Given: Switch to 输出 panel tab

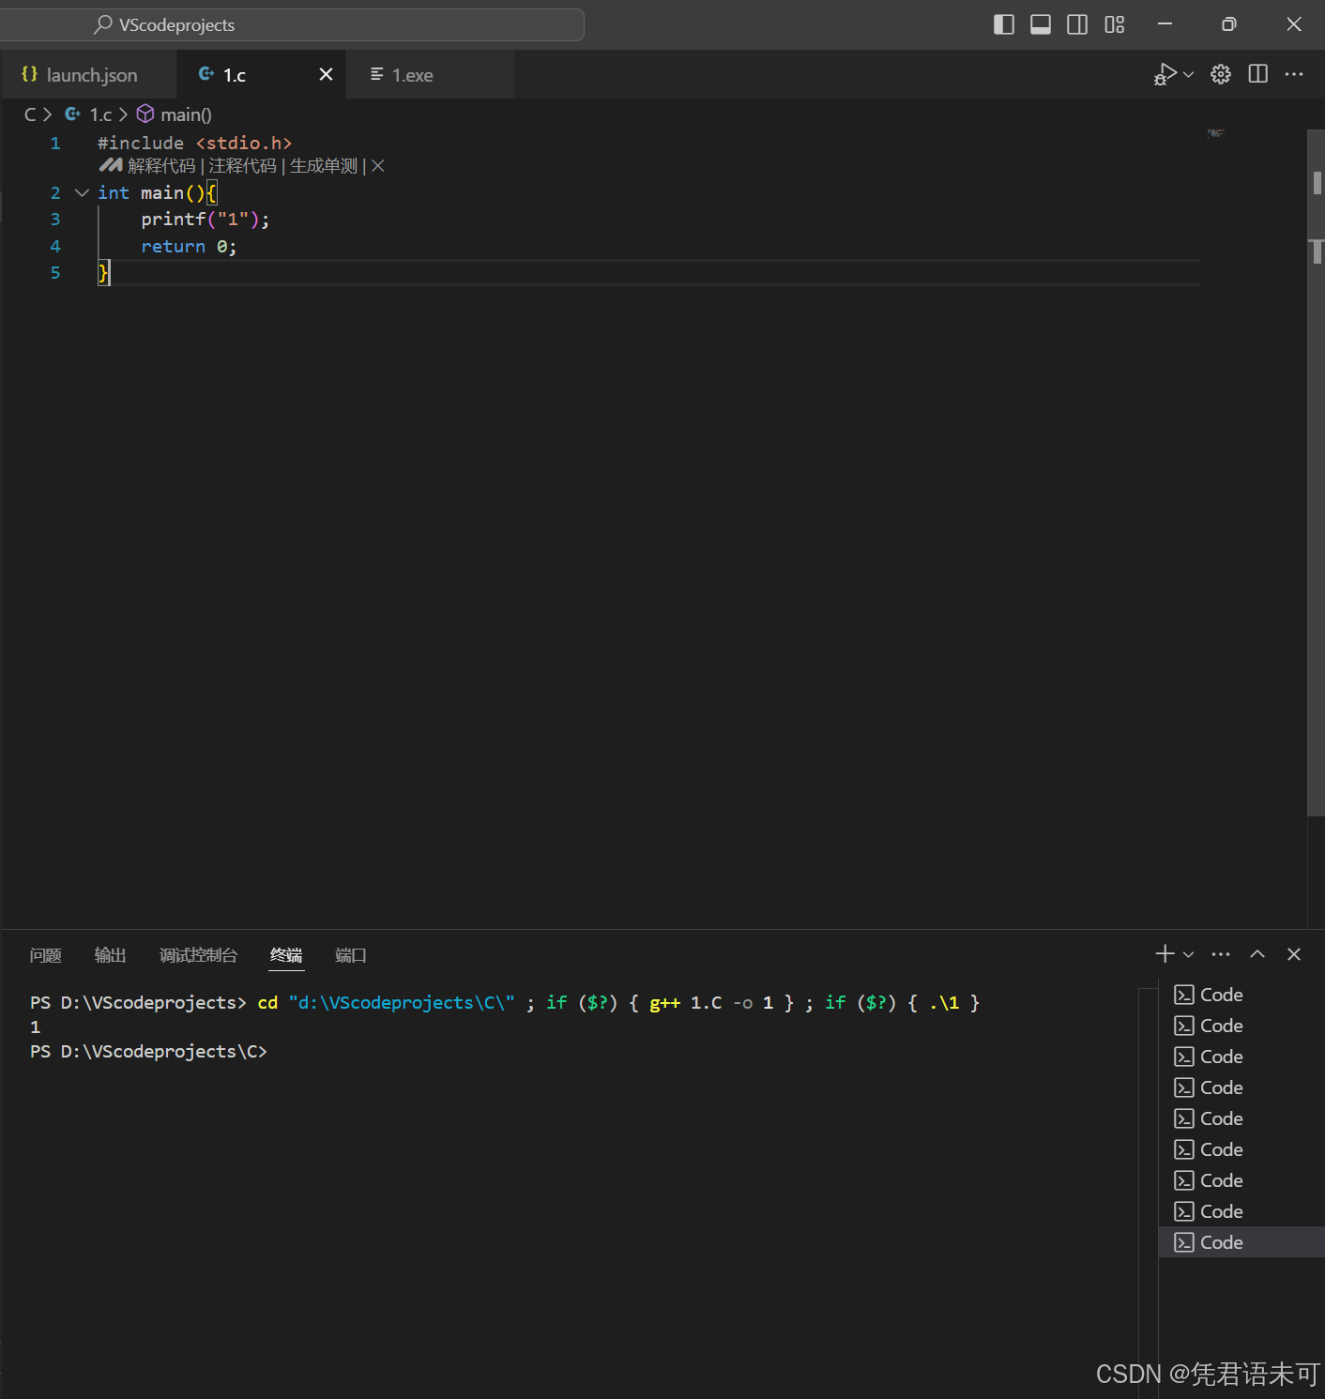Looking at the screenshot, I should [x=110, y=955].
